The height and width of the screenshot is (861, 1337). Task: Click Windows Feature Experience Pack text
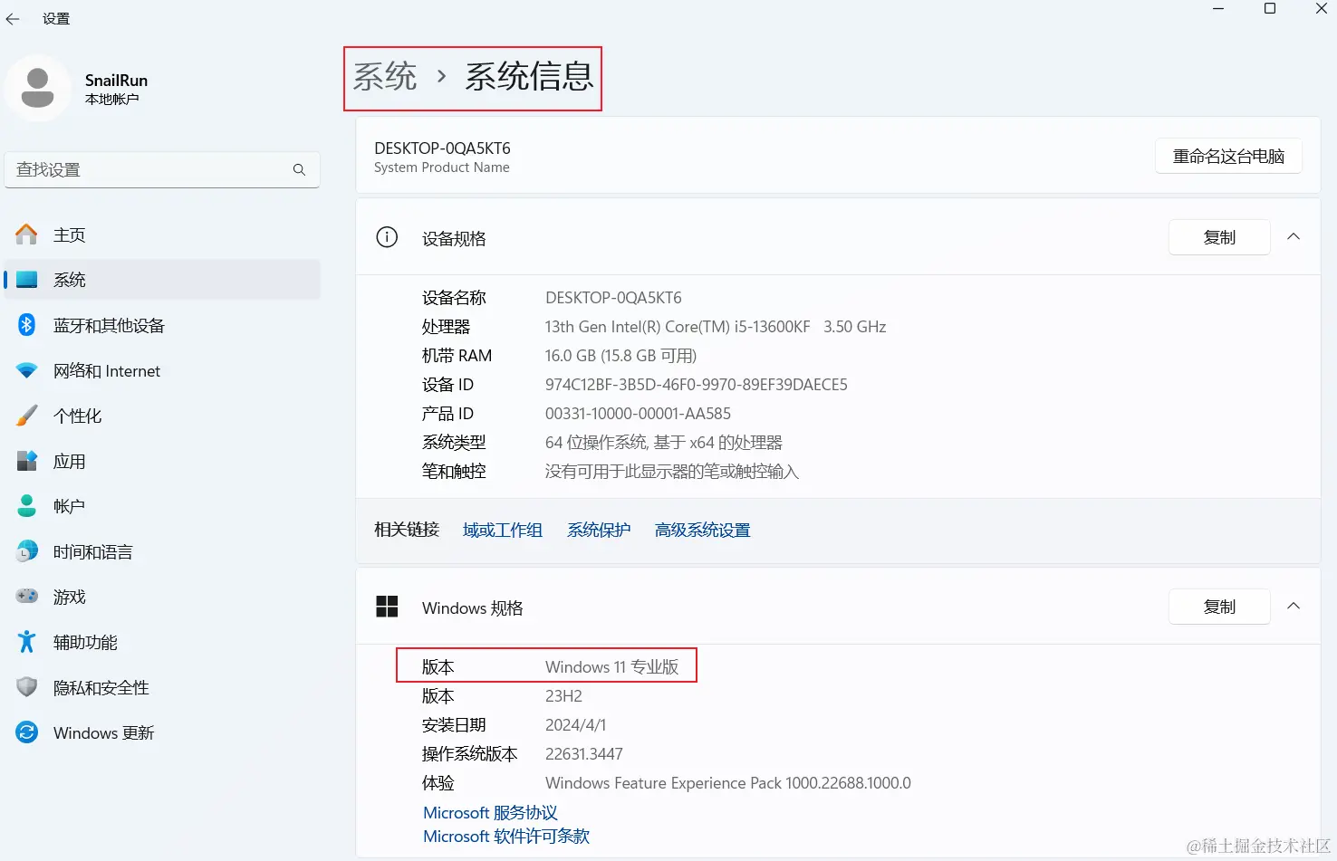click(728, 783)
